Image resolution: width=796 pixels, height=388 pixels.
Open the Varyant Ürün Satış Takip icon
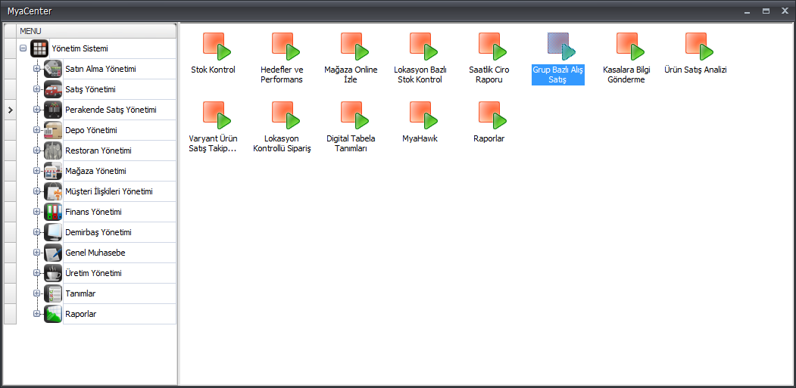[x=217, y=115]
